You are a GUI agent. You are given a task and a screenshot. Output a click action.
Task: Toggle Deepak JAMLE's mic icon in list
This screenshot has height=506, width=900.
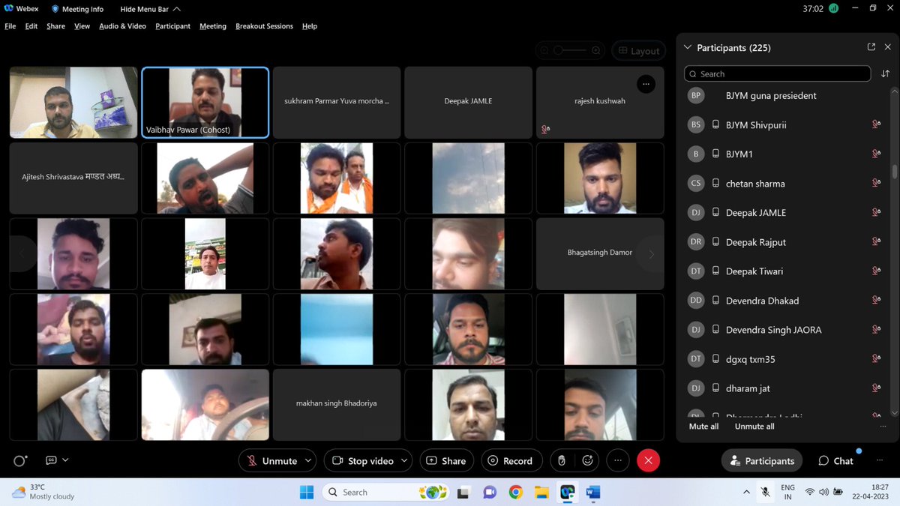coord(876,212)
